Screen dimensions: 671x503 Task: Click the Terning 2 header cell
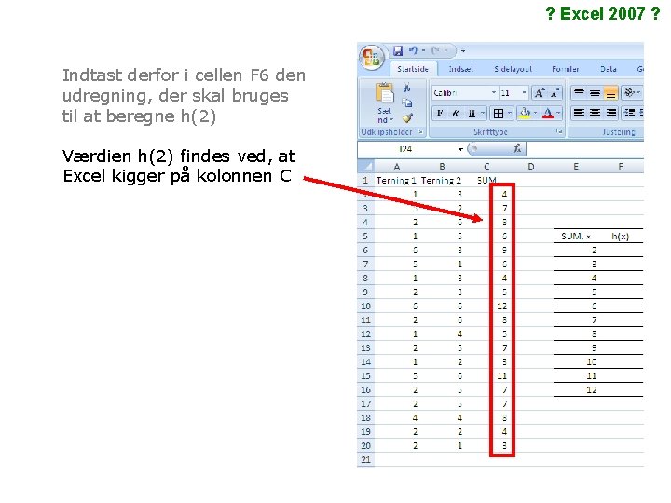[x=441, y=181]
